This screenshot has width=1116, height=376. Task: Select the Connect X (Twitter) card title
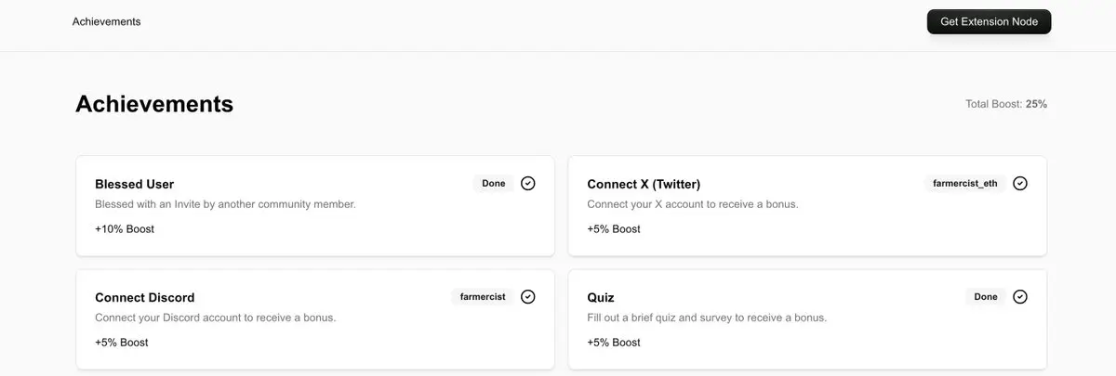click(644, 184)
